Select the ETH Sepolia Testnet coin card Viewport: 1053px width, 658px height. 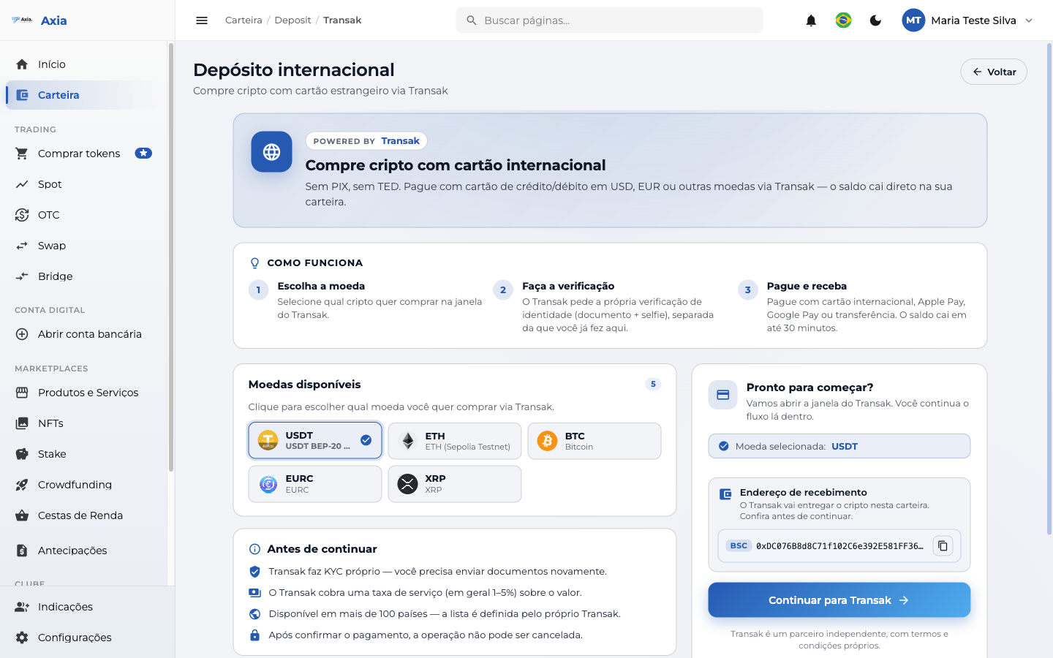click(455, 441)
